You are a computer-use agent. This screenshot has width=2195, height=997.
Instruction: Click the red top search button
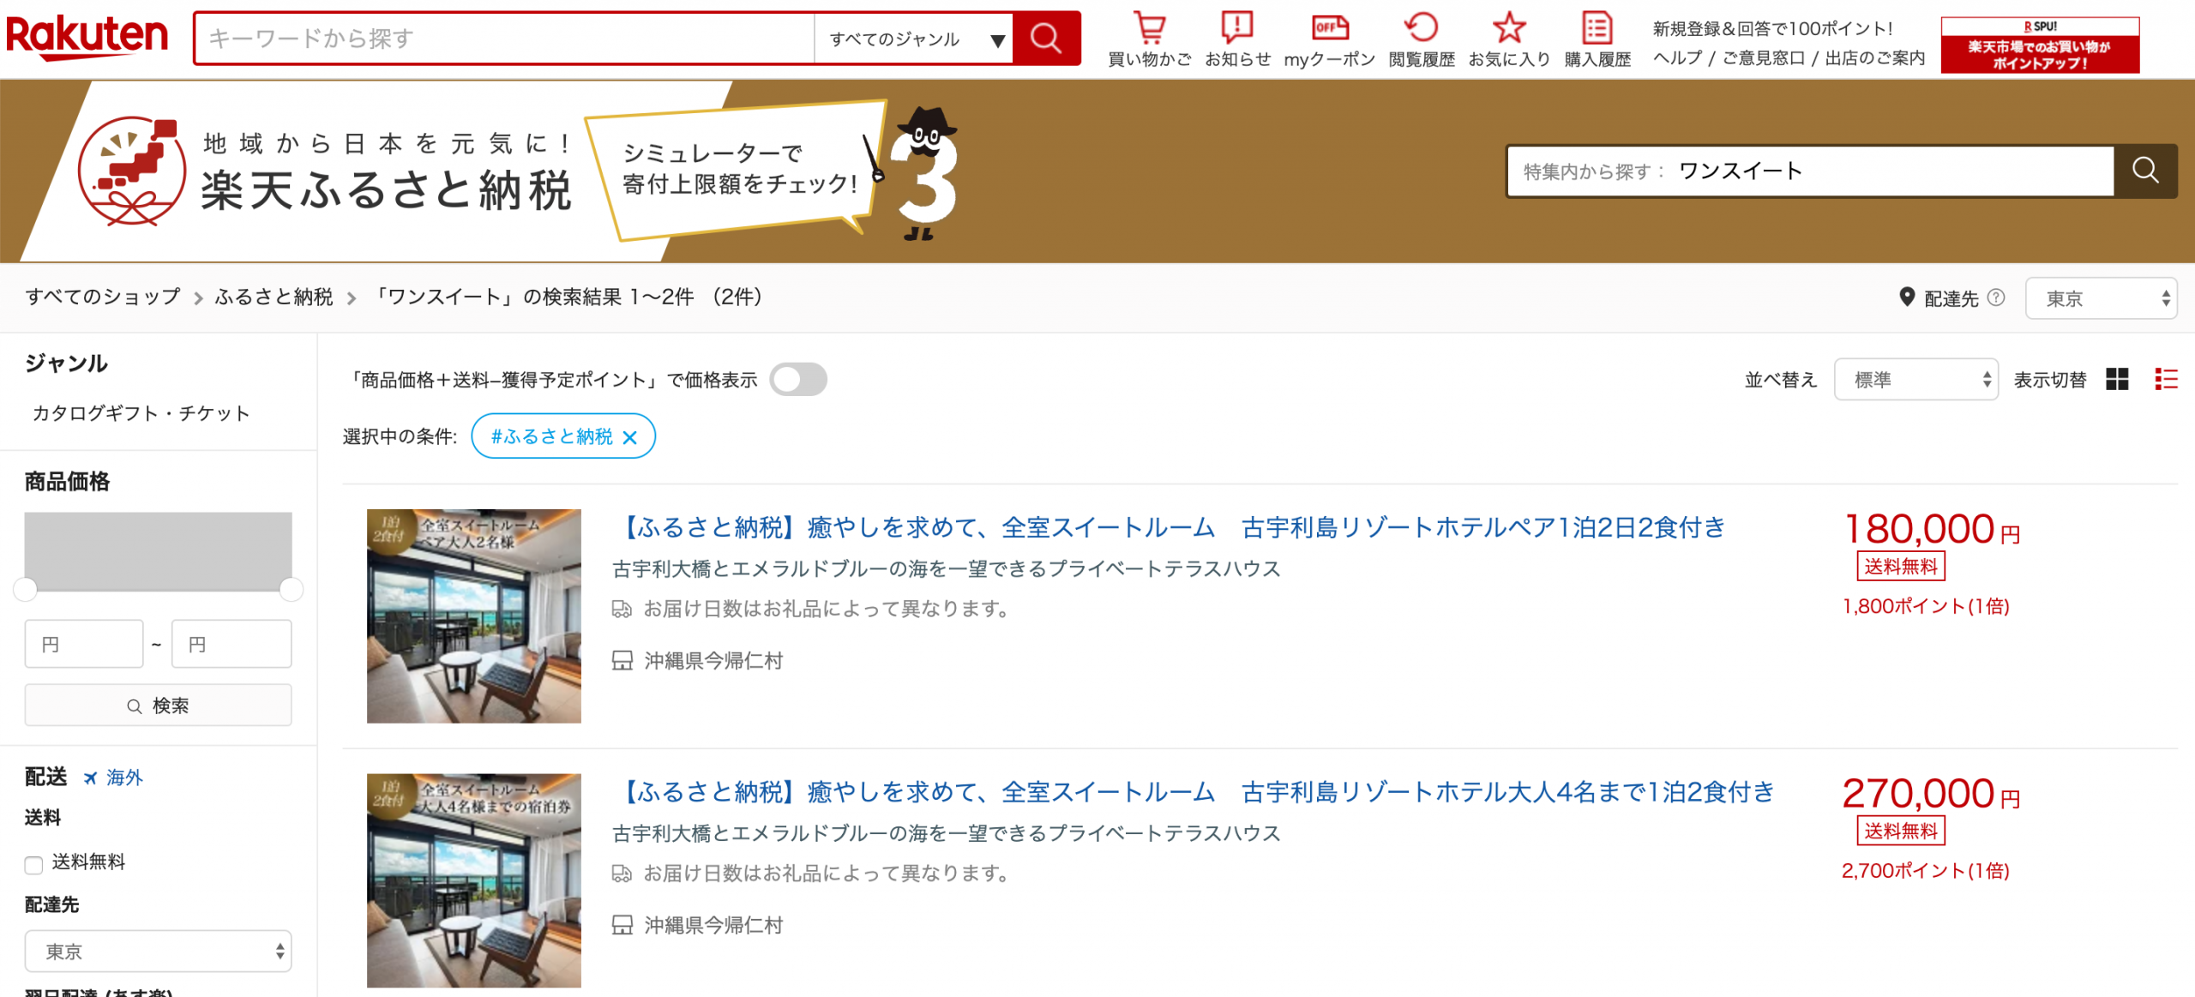click(x=1046, y=38)
